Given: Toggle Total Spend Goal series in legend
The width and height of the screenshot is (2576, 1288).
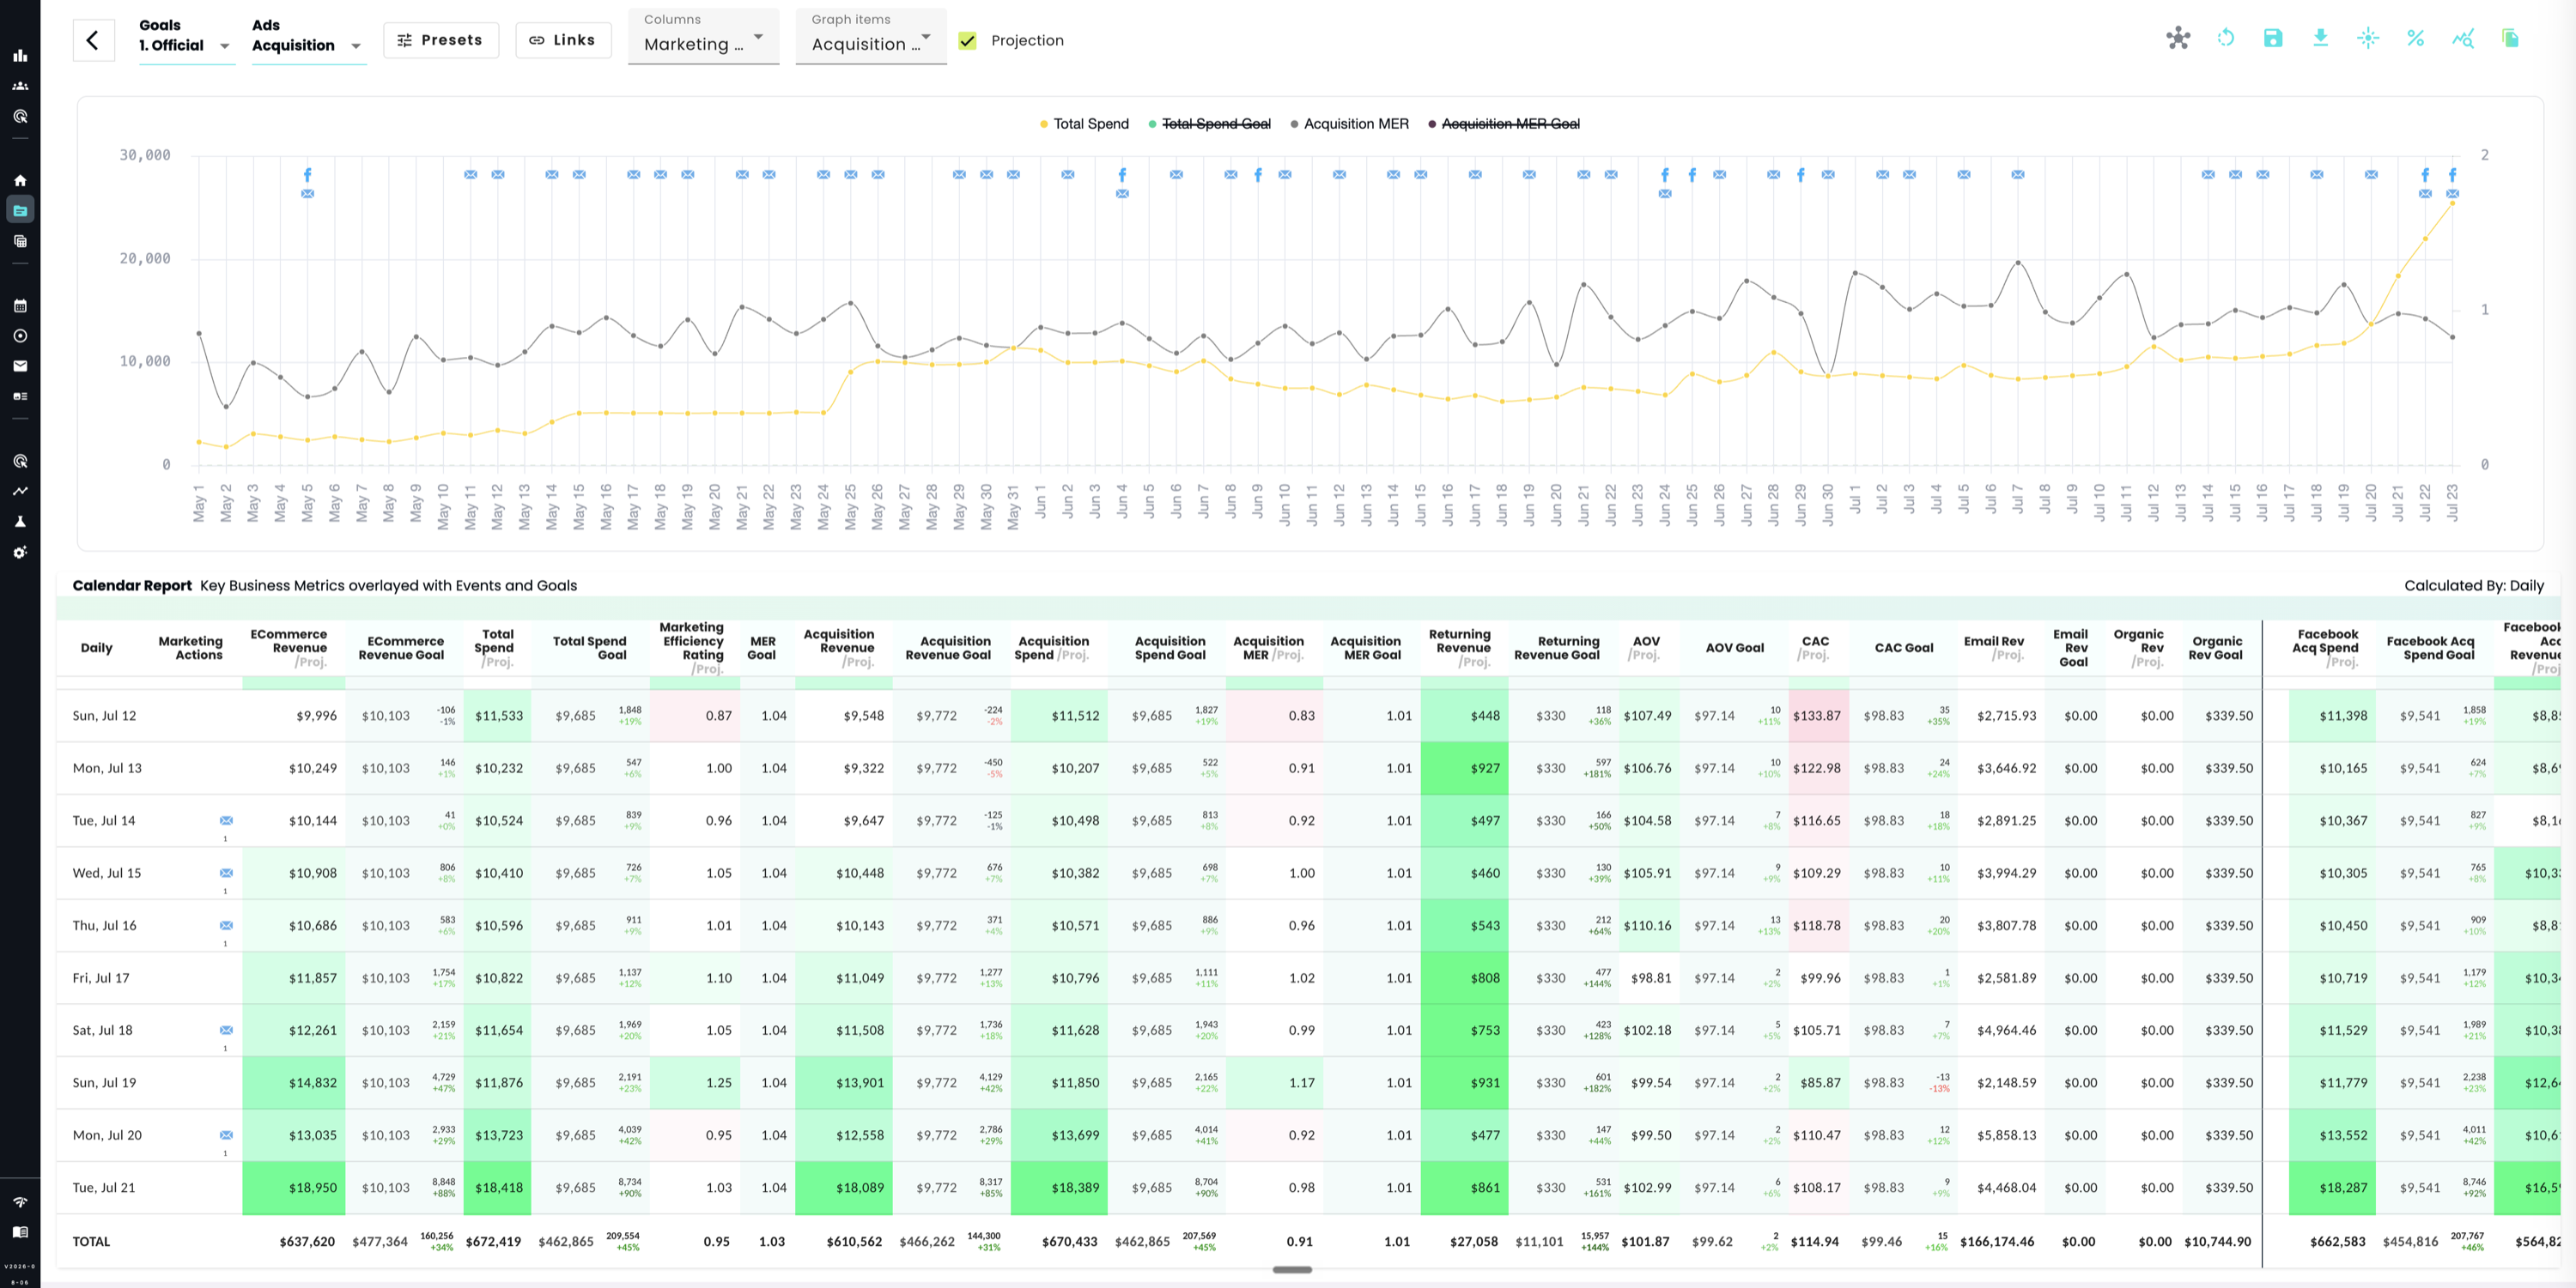Looking at the screenshot, I should point(1210,124).
